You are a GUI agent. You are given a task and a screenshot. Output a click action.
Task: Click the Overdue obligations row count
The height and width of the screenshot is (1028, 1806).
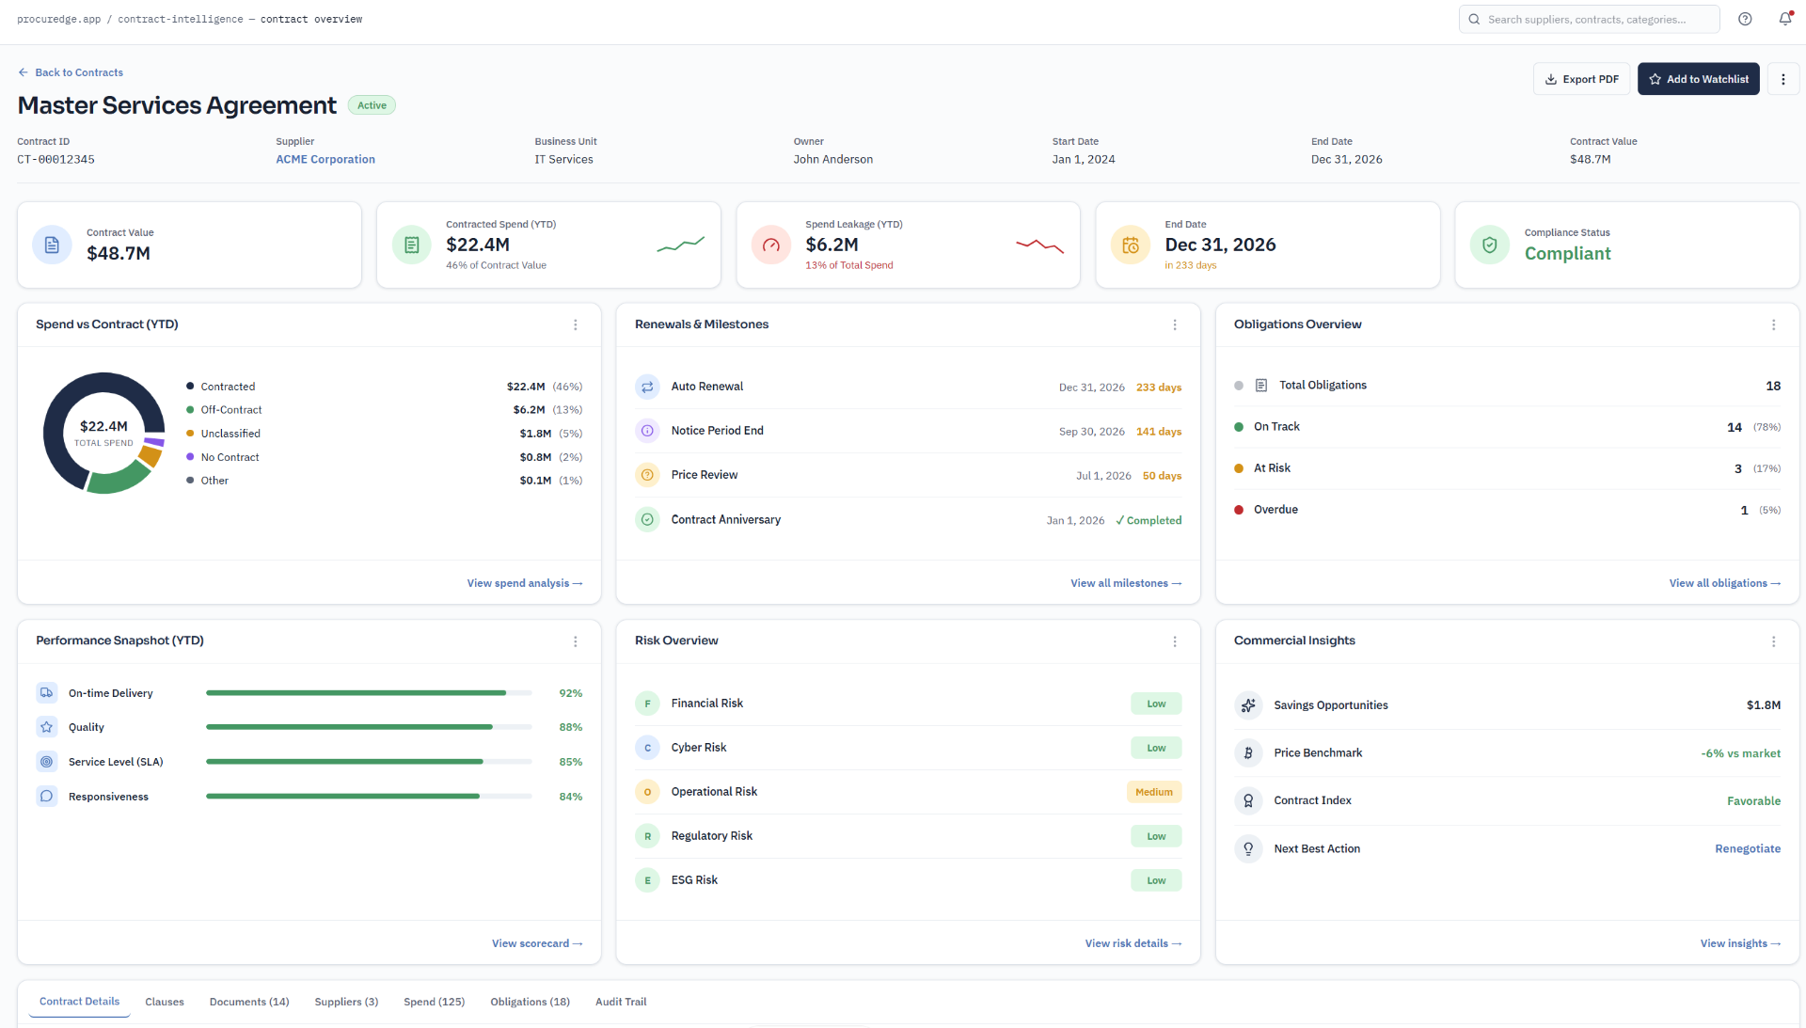1744,510
